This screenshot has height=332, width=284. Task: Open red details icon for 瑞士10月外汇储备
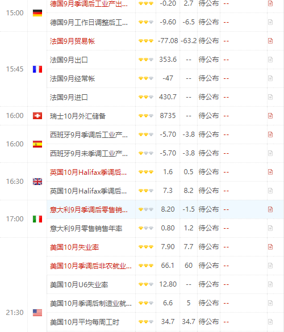point(270,116)
